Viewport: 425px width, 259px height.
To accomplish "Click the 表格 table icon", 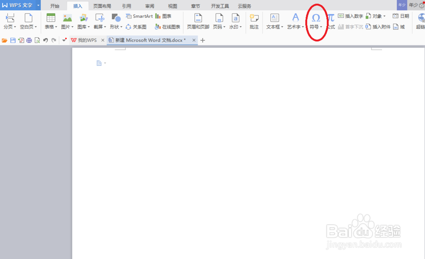I will tap(51, 18).
